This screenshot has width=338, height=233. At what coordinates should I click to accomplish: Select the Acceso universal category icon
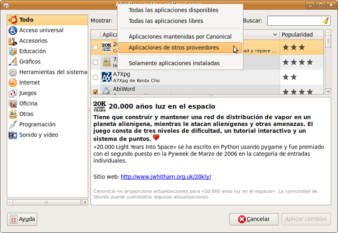(x=13, y=30)
